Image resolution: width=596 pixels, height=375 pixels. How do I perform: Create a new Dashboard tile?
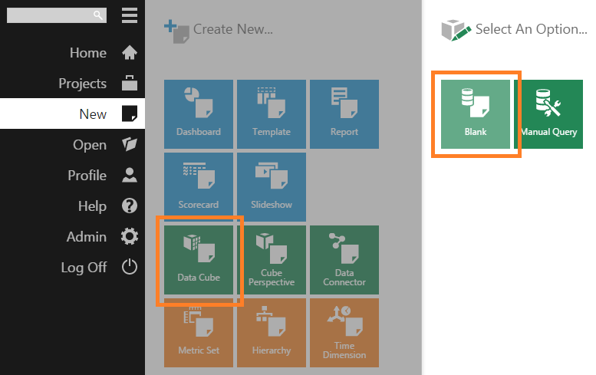[199, 113]
